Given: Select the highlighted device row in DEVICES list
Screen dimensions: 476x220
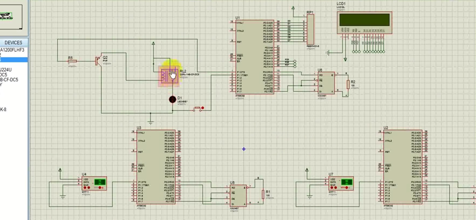Looking at the screenshot, I should coord(14,60).
